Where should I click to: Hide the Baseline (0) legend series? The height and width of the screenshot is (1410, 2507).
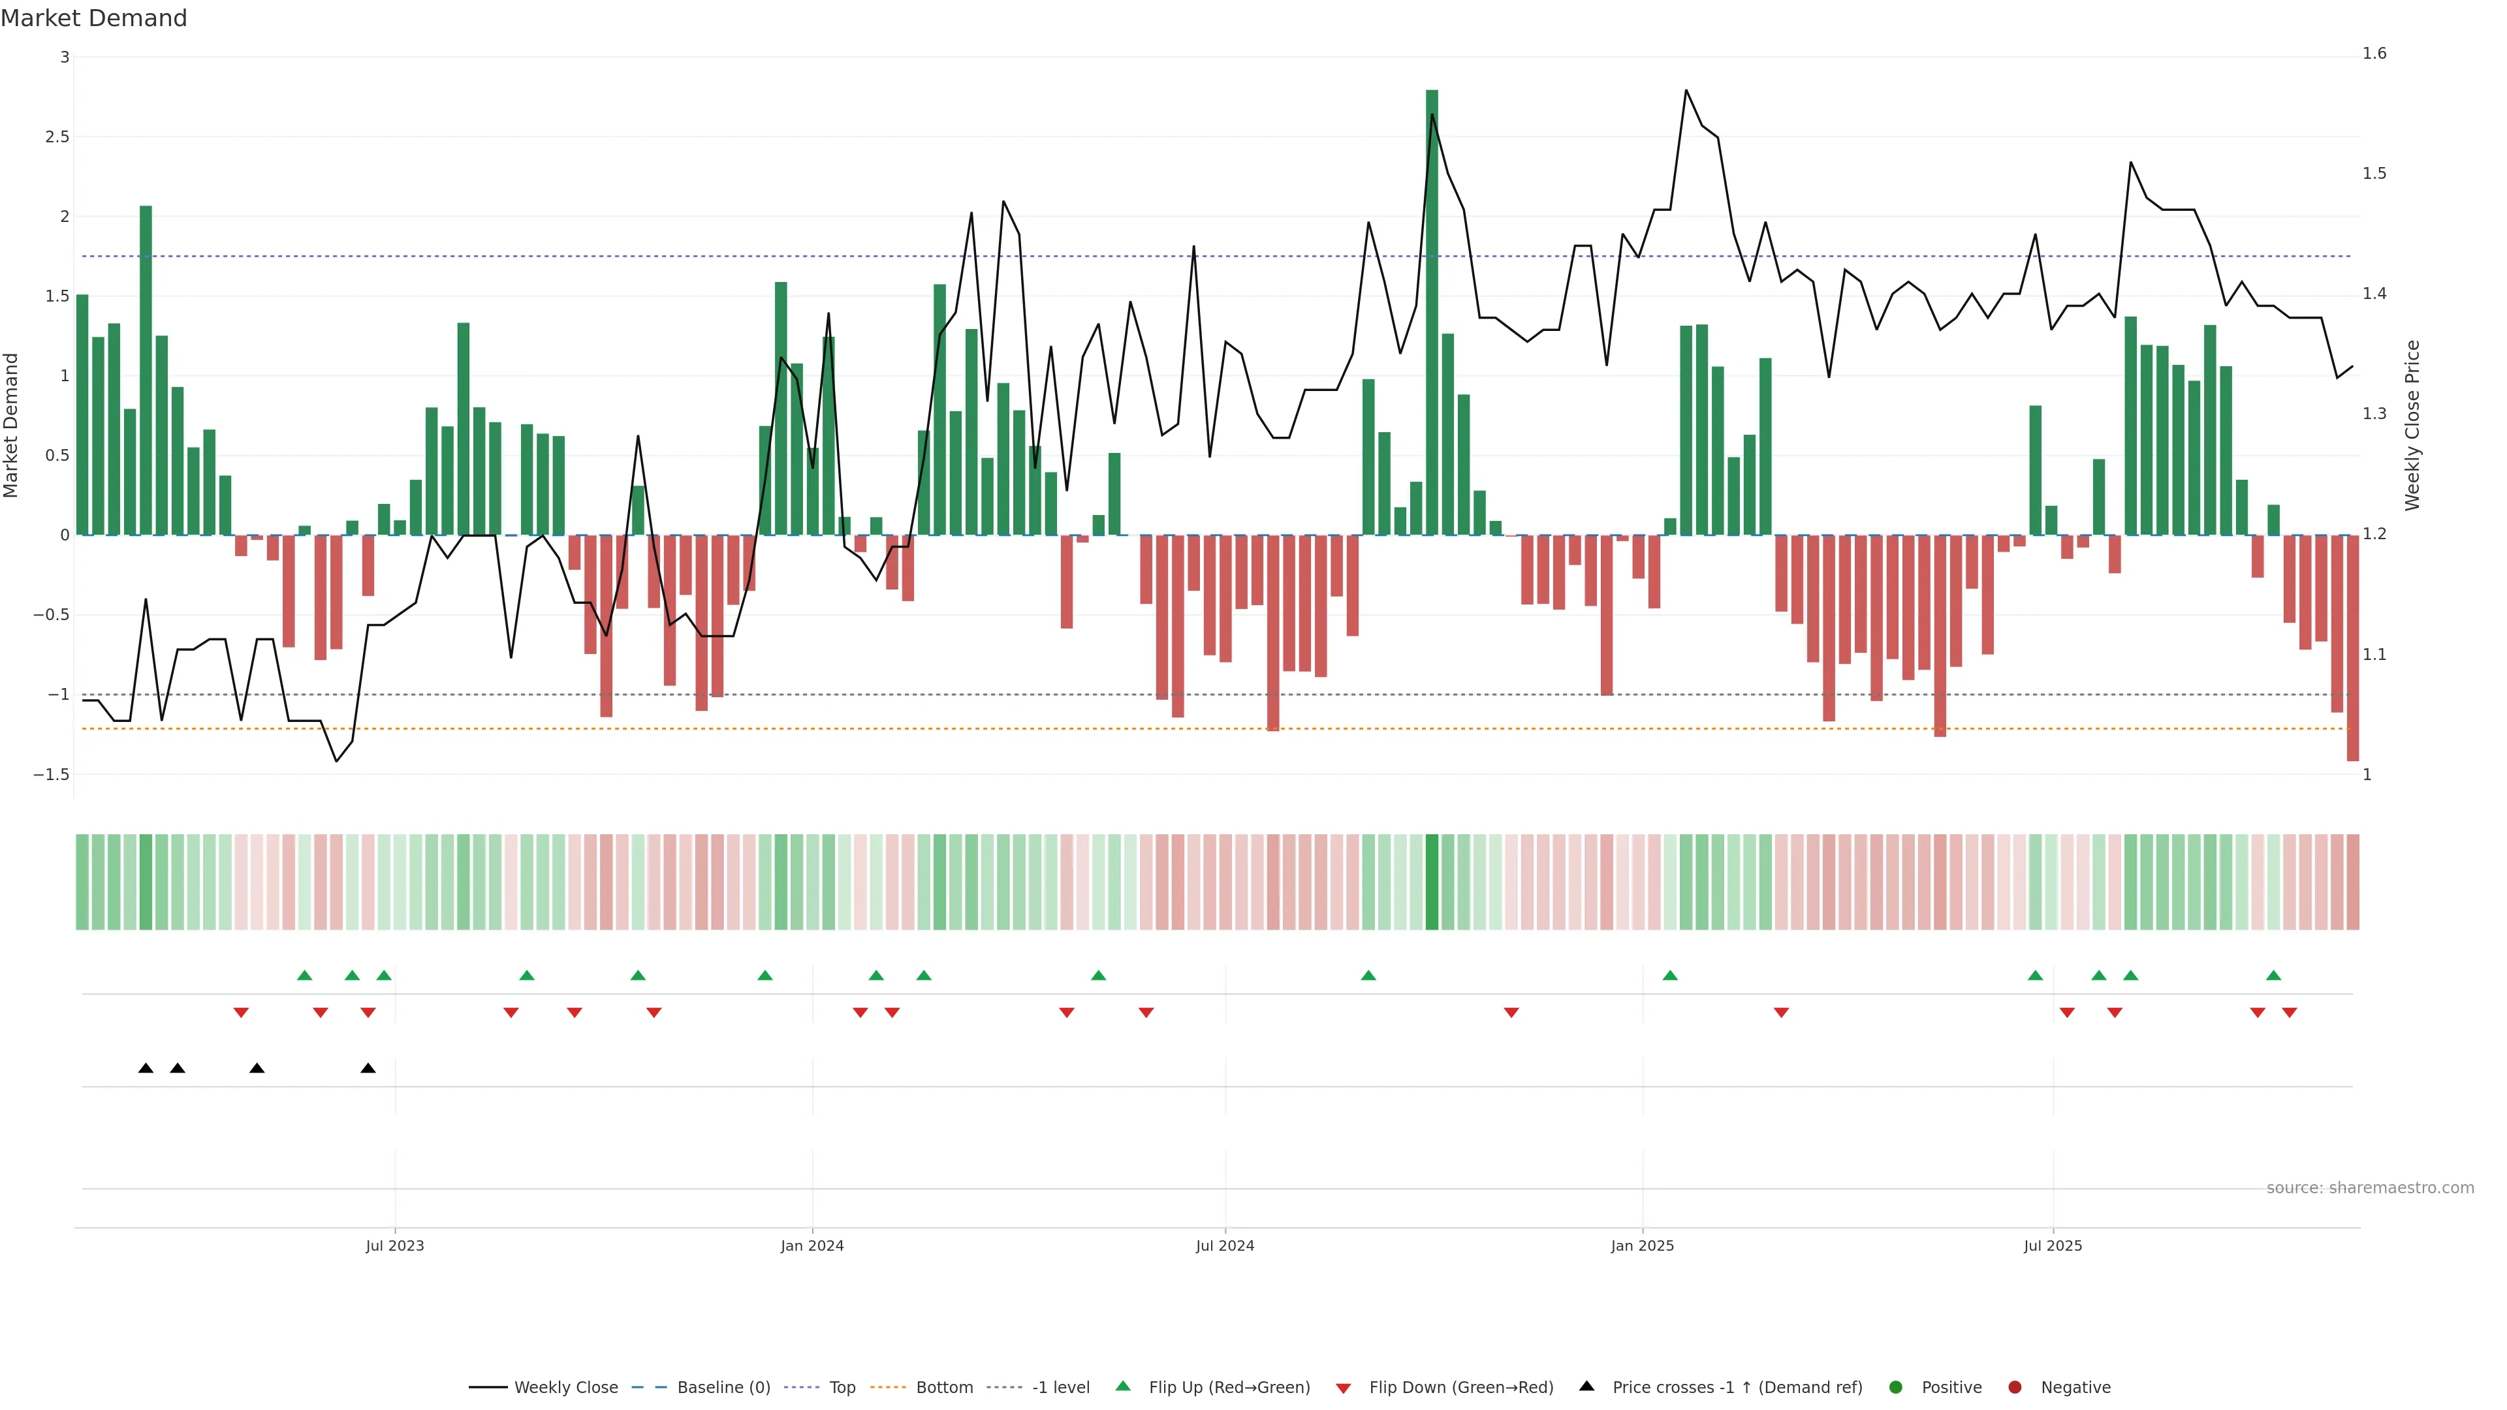click(723, 1388)
